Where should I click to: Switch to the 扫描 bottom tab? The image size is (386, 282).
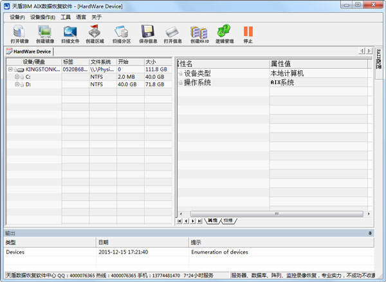pos(228,220)
